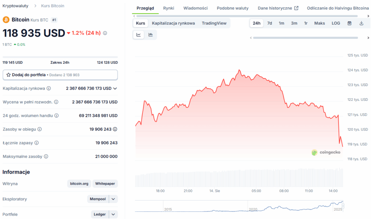The height and width of the screenshot is (219, 371).
Task: Select 1r time range
Action: coord(306,23)
